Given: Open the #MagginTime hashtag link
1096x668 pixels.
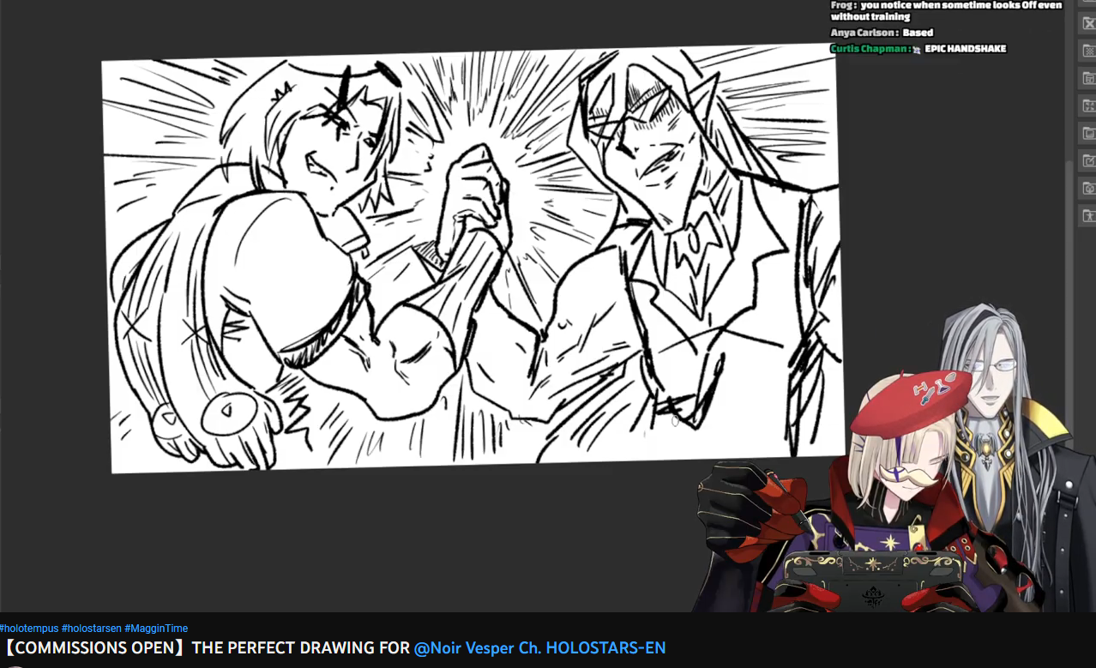Looking at the screenshot, I should click(x=156, y=629).
